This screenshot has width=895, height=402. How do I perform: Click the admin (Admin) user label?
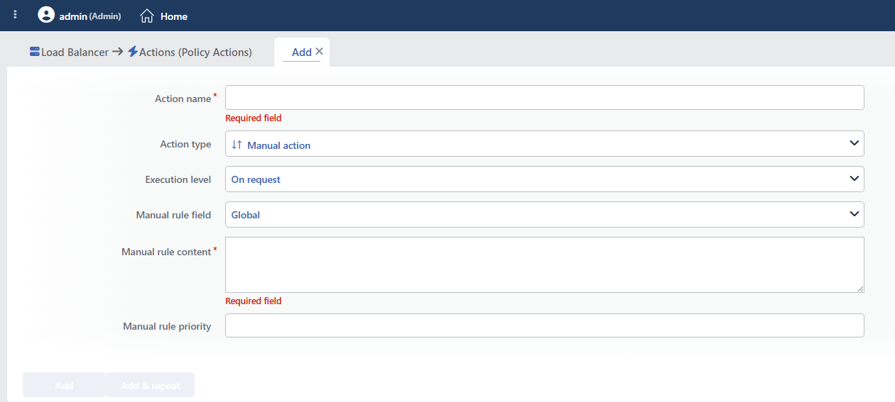tap(90, 16)
